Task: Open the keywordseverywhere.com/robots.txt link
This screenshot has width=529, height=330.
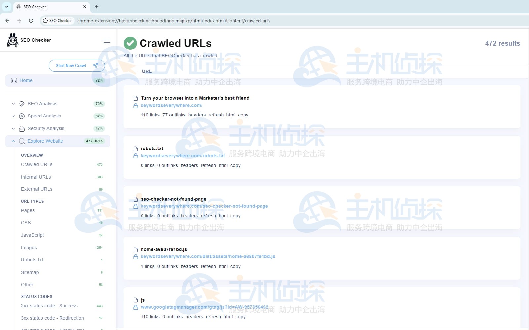Action: coord(183,155)
